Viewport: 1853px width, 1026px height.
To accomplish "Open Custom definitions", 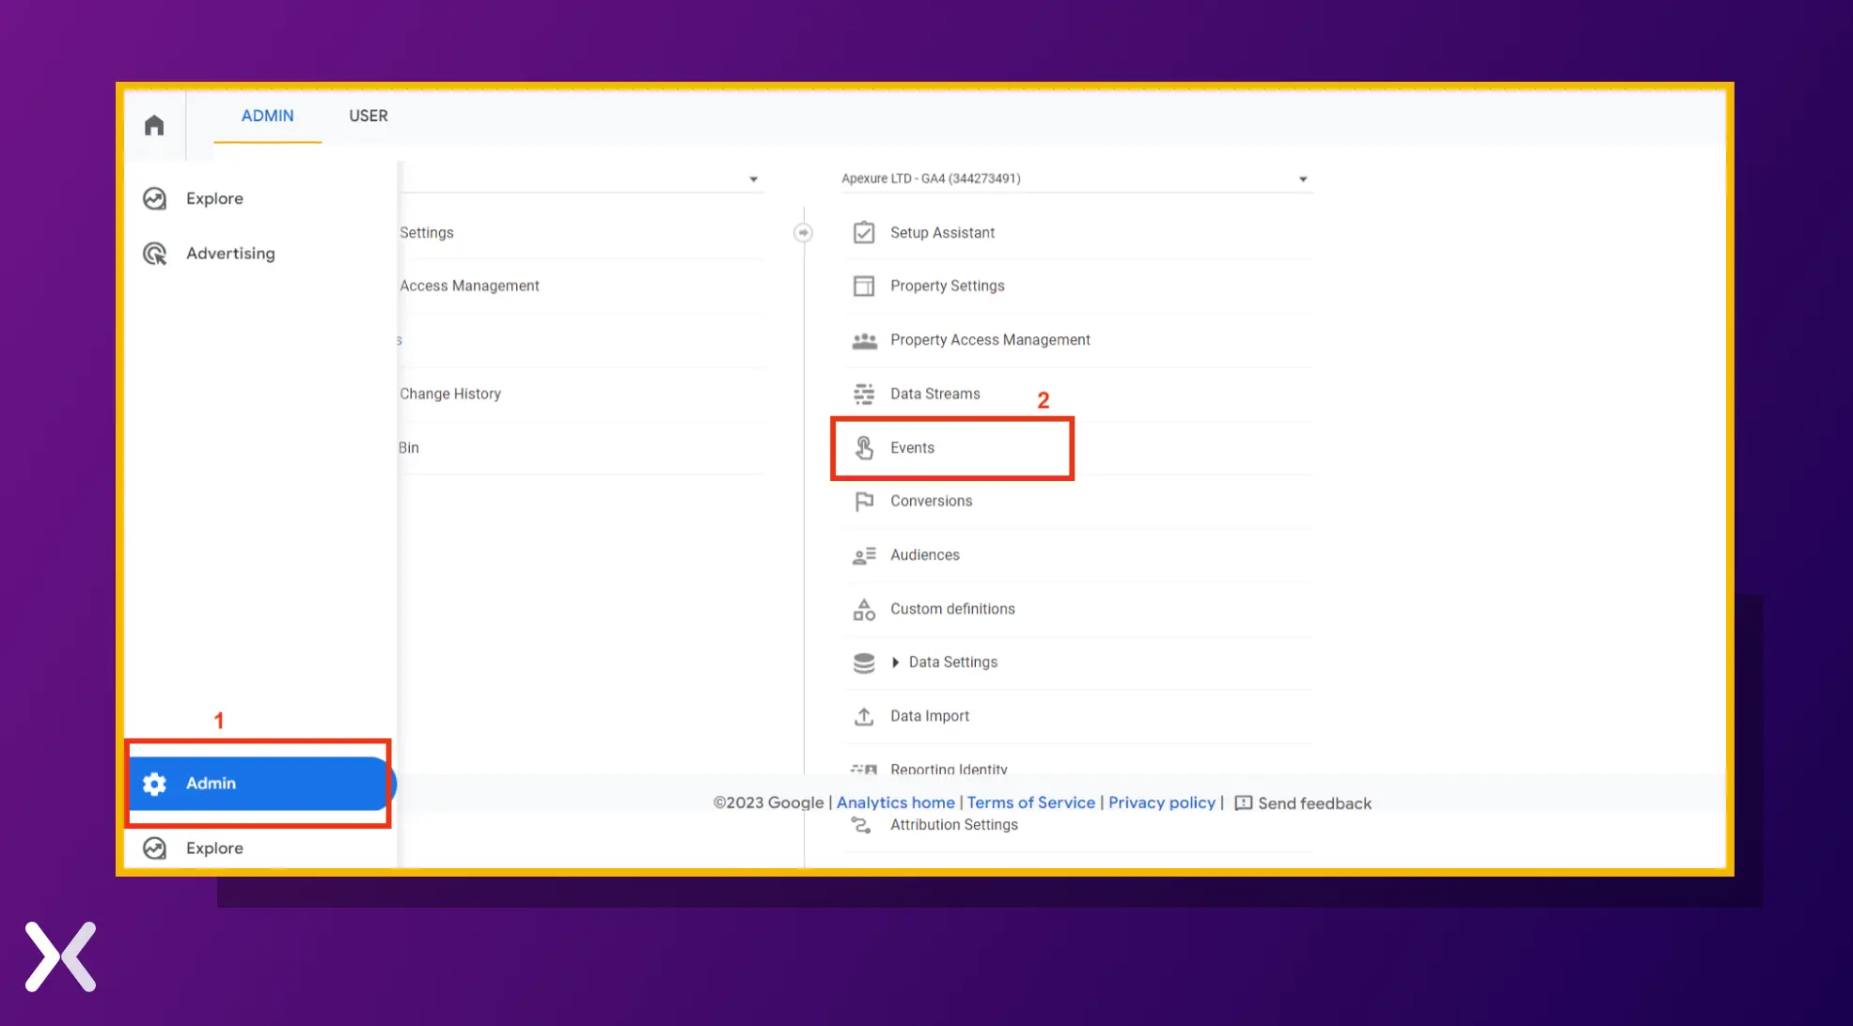I will (x=952, y=609).
